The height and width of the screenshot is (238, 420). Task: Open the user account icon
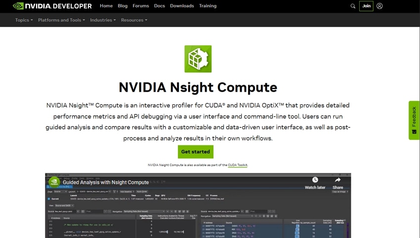(x=379, y=6)
